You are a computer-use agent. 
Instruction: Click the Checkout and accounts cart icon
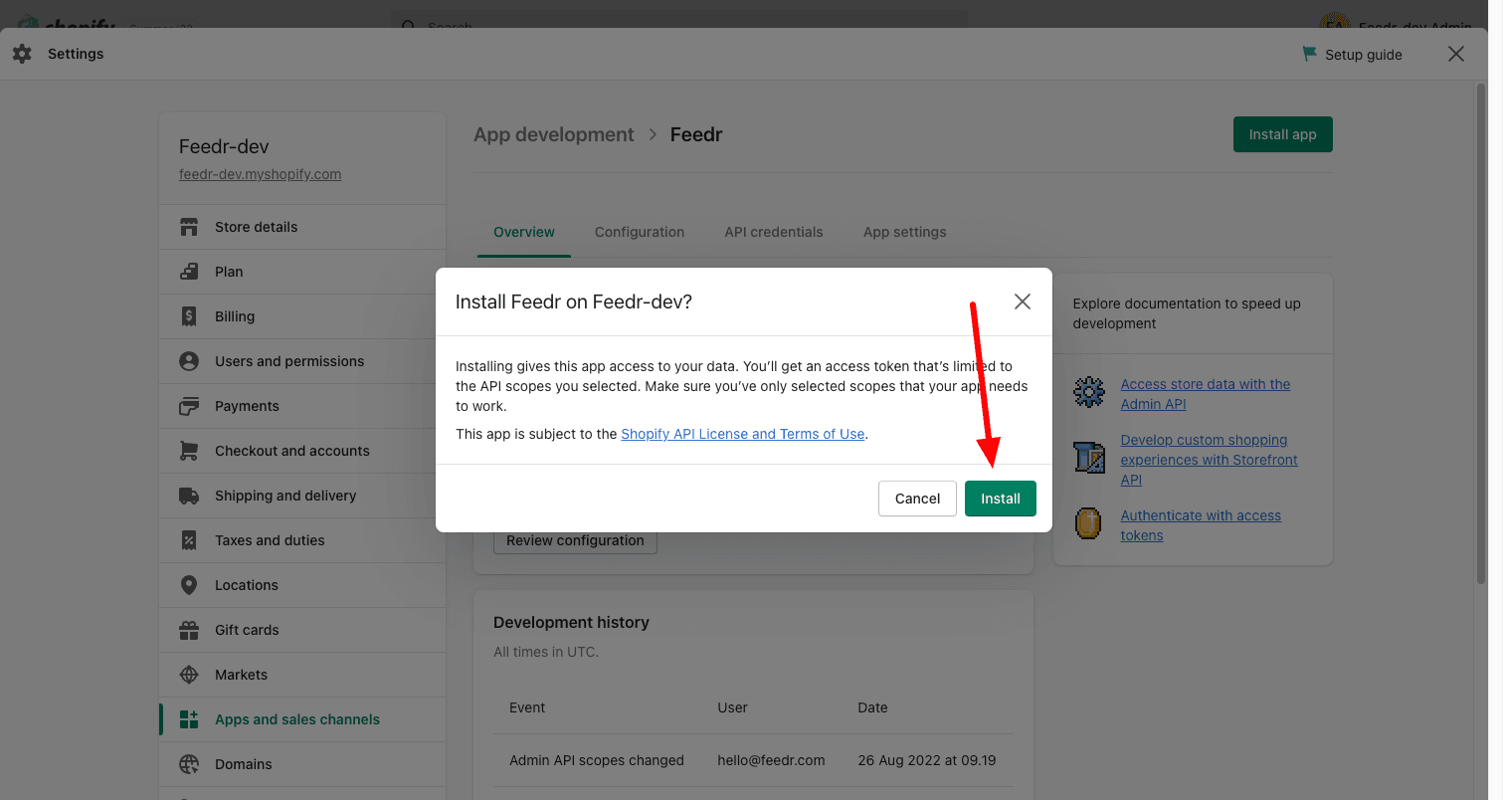pos(189,451)
